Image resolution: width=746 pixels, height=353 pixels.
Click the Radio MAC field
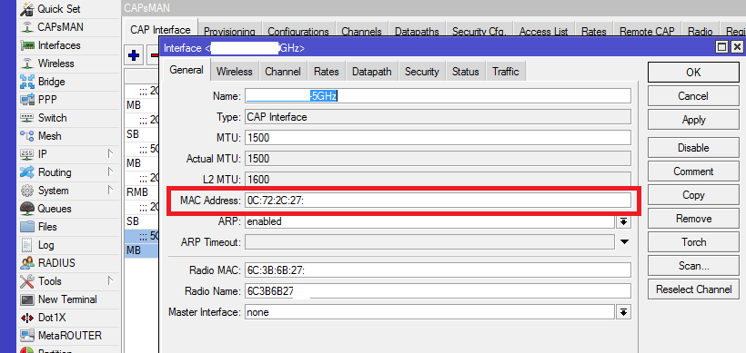438,270
